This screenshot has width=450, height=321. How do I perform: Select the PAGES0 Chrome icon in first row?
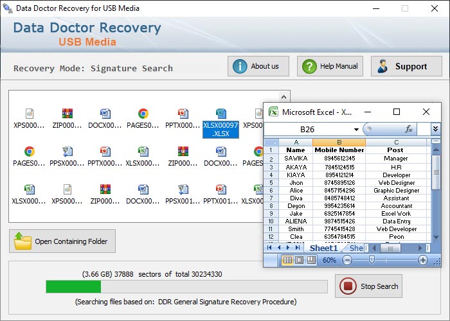[143, 114]
